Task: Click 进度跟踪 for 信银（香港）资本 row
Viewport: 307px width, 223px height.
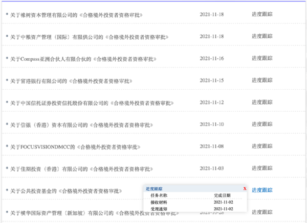Action: click(262, 124)
